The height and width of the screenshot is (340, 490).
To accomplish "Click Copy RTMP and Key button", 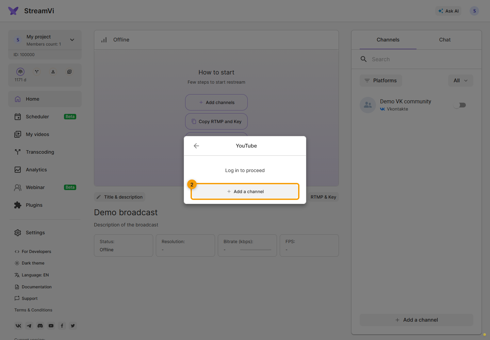I will [216, 121].
